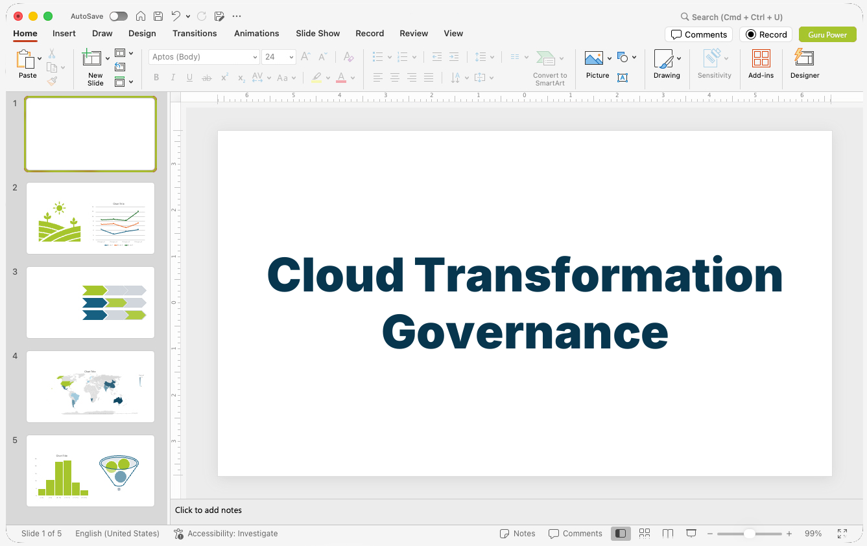Open the Undo history dropdown arrow
Viewport: 867px width, 546px height.
[188, 16]
